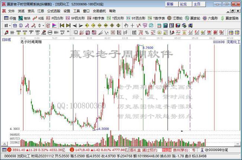Select the n² cycle line tool
The image size is (242, 160).
[x=62, y=32]
